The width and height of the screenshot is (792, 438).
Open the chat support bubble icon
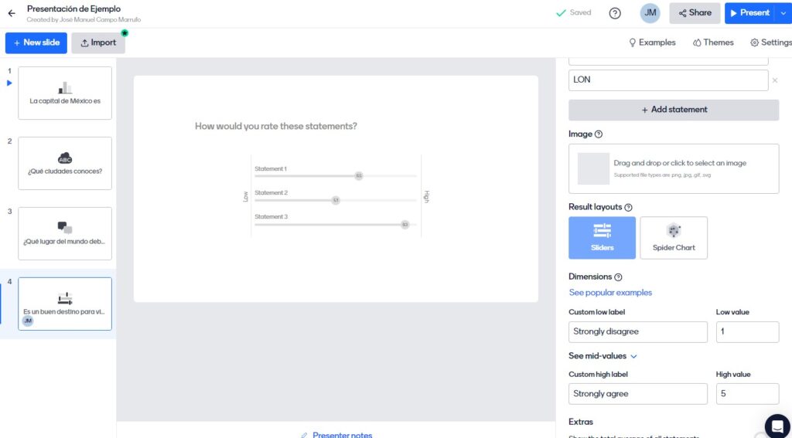[777, 426]
